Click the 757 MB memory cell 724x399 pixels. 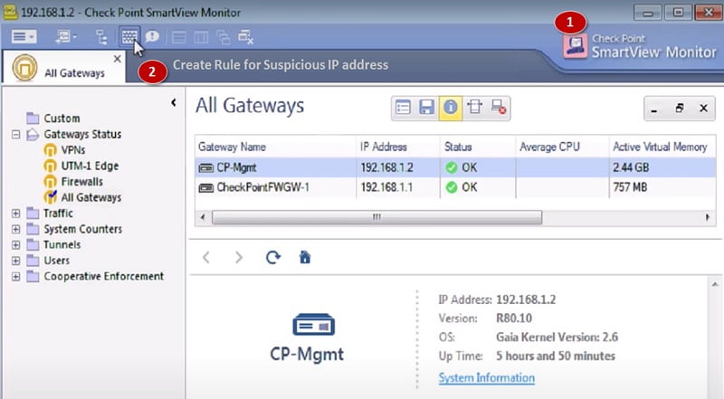point(630,187)
